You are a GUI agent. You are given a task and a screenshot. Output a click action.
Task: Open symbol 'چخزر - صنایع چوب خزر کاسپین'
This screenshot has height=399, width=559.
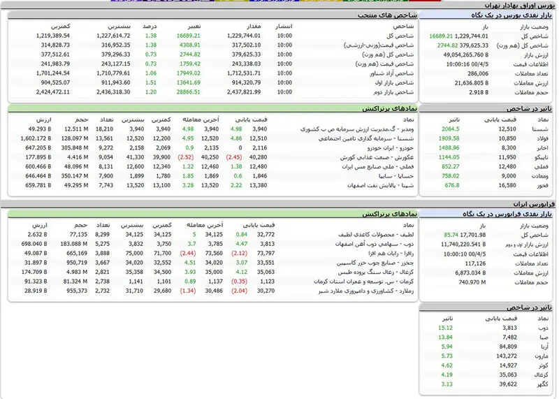pyautogui.click(x=375, y=263)
